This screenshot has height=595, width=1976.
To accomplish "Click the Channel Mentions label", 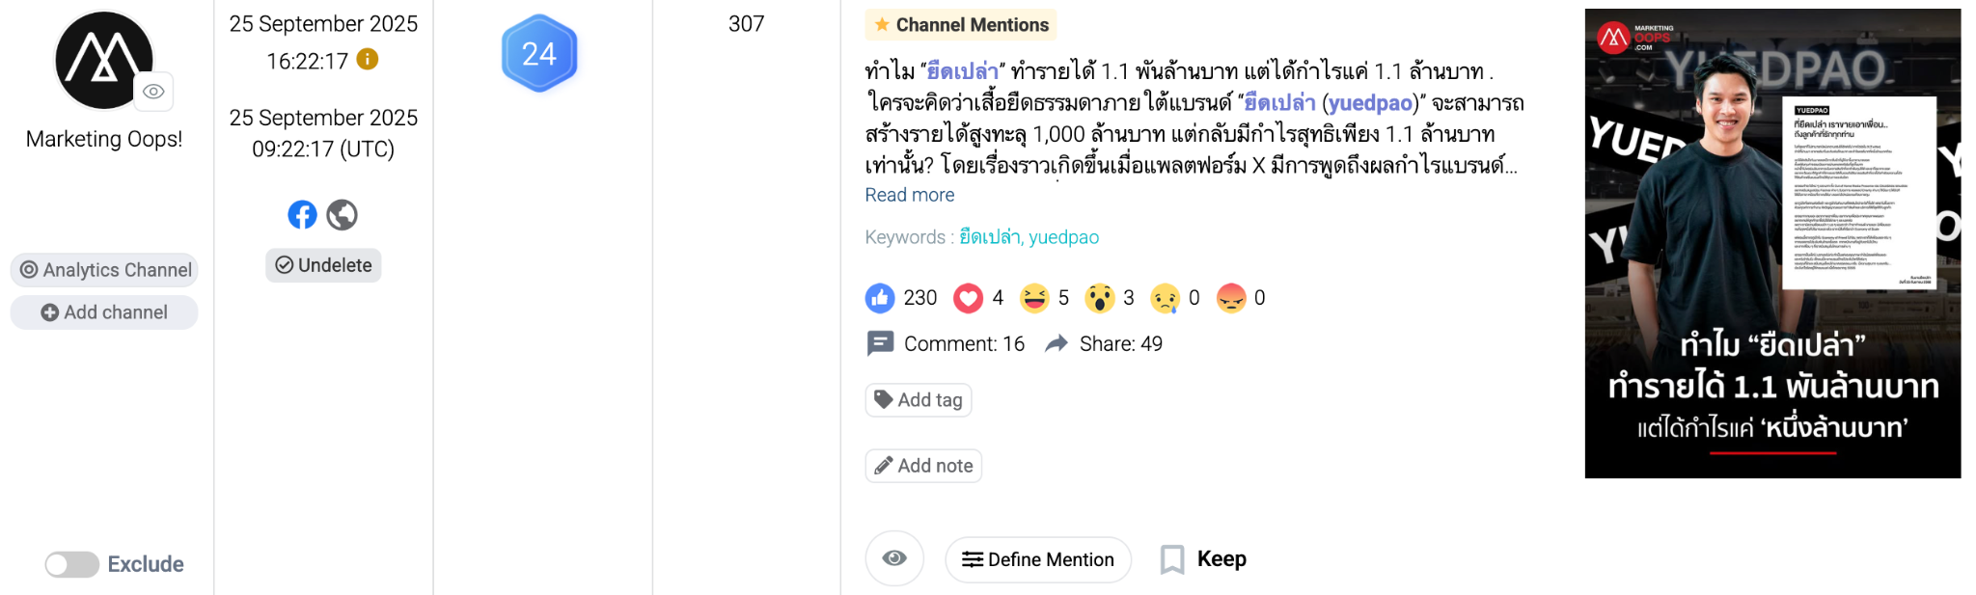I will point(961,25).
